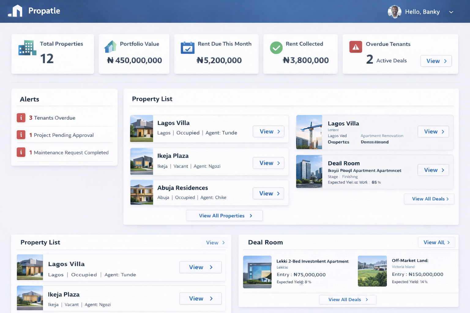The width and height of the screenshot is (470, 313).
Task: Open Banky's profile avatar
Action: click(x=394, y=12)
